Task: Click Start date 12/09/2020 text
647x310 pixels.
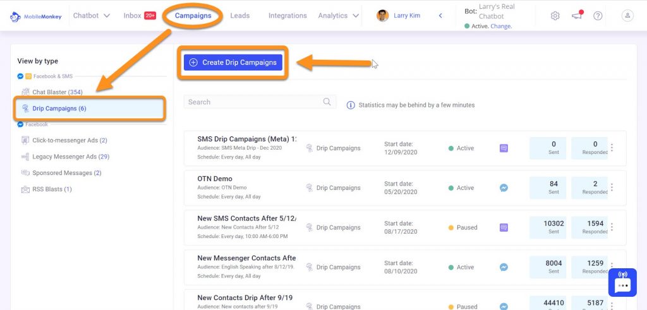Action: pyautogui.click(x=401, y=148)
